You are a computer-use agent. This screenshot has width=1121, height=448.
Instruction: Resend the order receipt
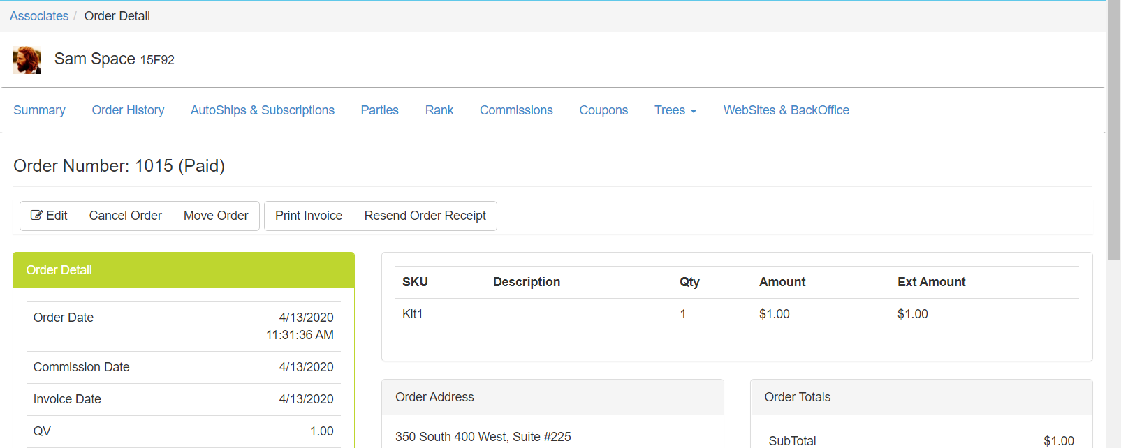point(425,216)
